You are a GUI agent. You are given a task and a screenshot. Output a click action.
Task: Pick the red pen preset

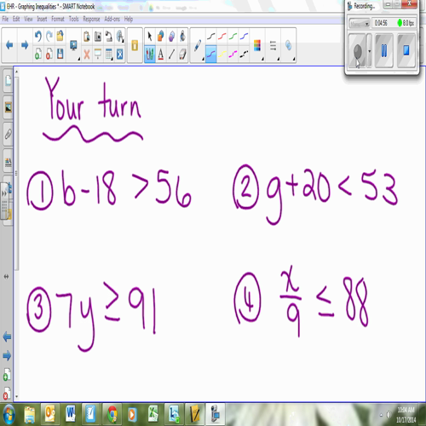[x=222, y=36]
